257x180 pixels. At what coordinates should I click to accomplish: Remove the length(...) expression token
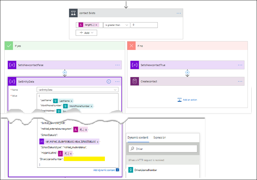coord(96,25)
